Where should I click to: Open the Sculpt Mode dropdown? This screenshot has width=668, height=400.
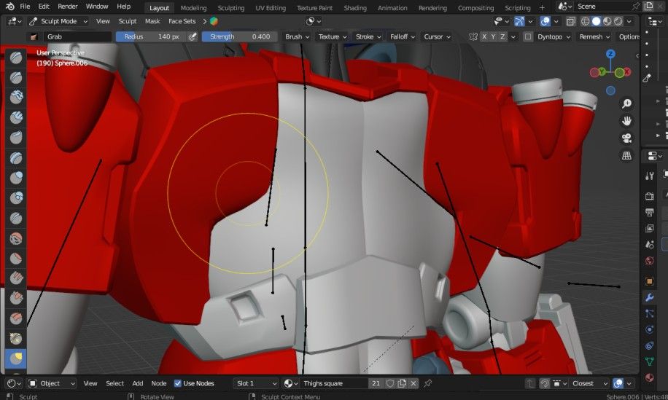59,21
